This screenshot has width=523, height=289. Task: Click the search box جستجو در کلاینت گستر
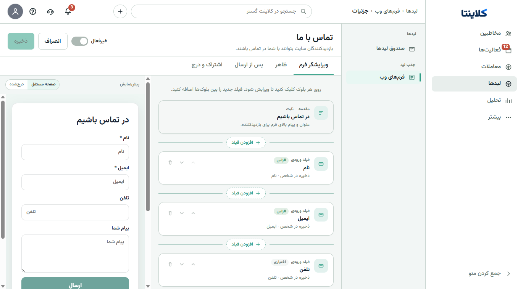click(221, 11)
